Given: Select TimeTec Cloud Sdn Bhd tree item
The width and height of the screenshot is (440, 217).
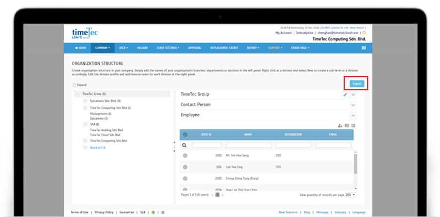Looking at the screenshot, I should coord(105,135).
